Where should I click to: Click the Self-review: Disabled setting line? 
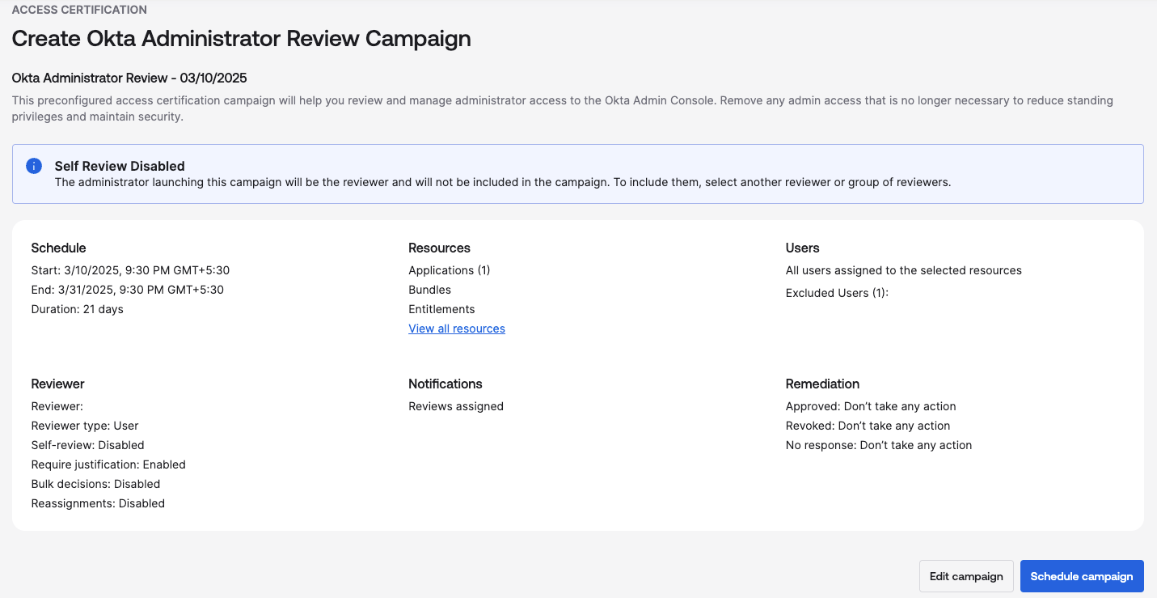[x=87, y=445]
